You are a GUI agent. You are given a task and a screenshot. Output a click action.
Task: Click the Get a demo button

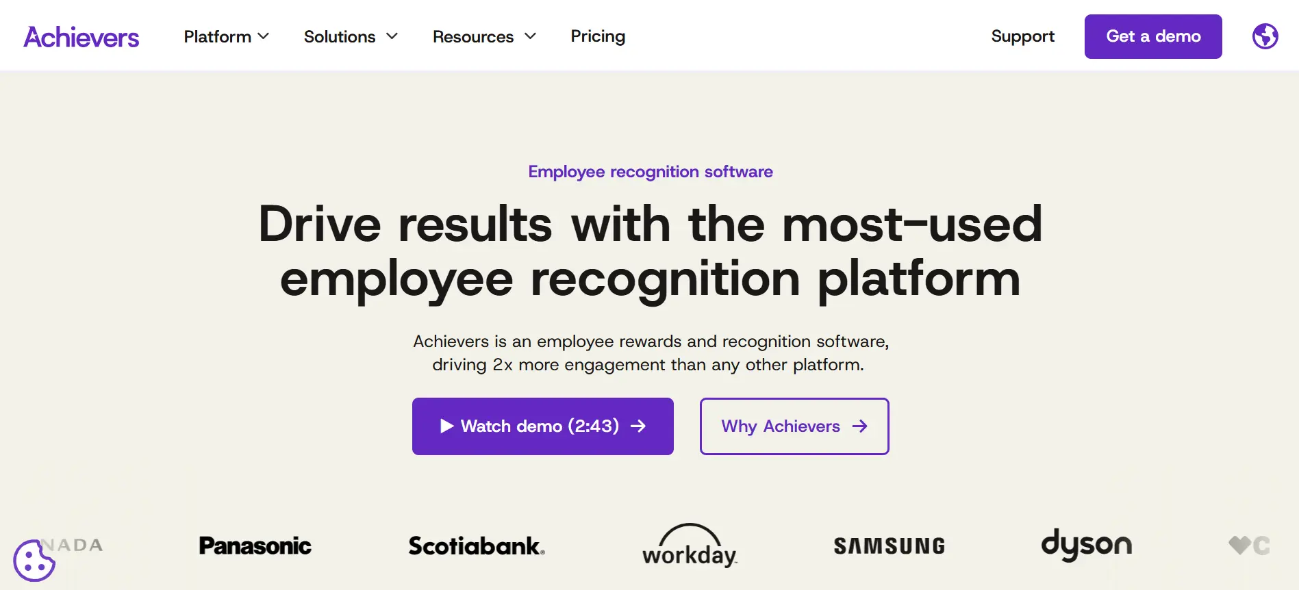click(1153, 36)
